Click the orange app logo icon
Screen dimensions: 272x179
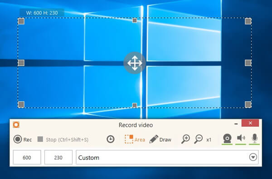tap(16, 124)
